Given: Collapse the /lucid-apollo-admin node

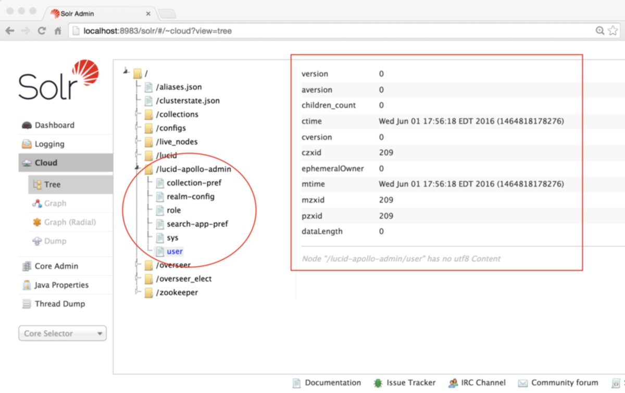Looking at the screenshot, I should 137,168.
